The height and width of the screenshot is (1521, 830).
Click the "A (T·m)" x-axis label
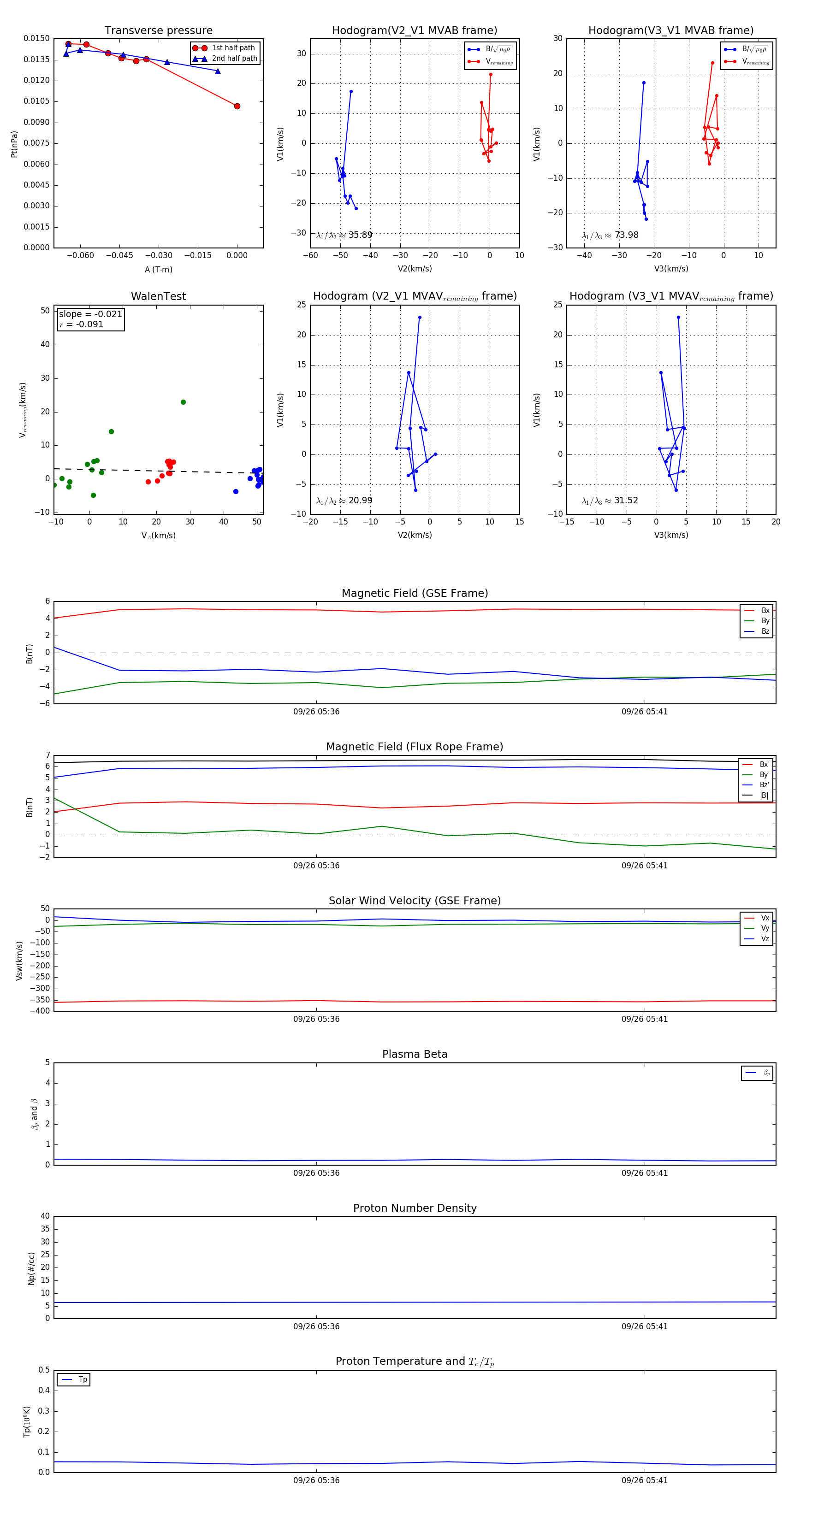coord(158,269)
